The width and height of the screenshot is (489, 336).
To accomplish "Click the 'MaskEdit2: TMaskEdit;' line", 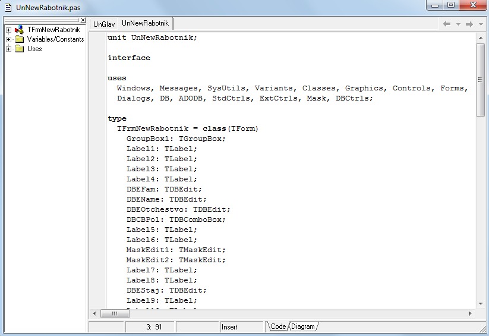I will coord(176,260).
